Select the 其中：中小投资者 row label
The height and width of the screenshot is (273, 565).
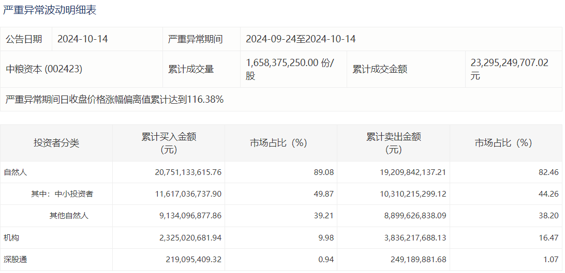coord(62,194)
